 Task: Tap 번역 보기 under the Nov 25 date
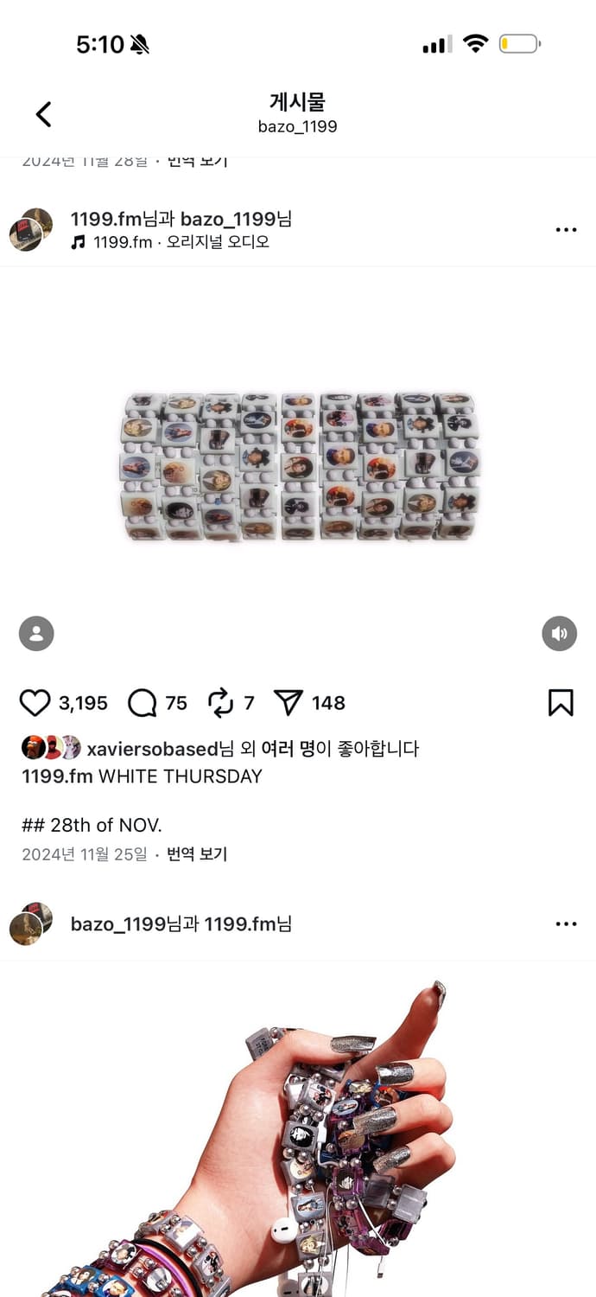(196, 854)
